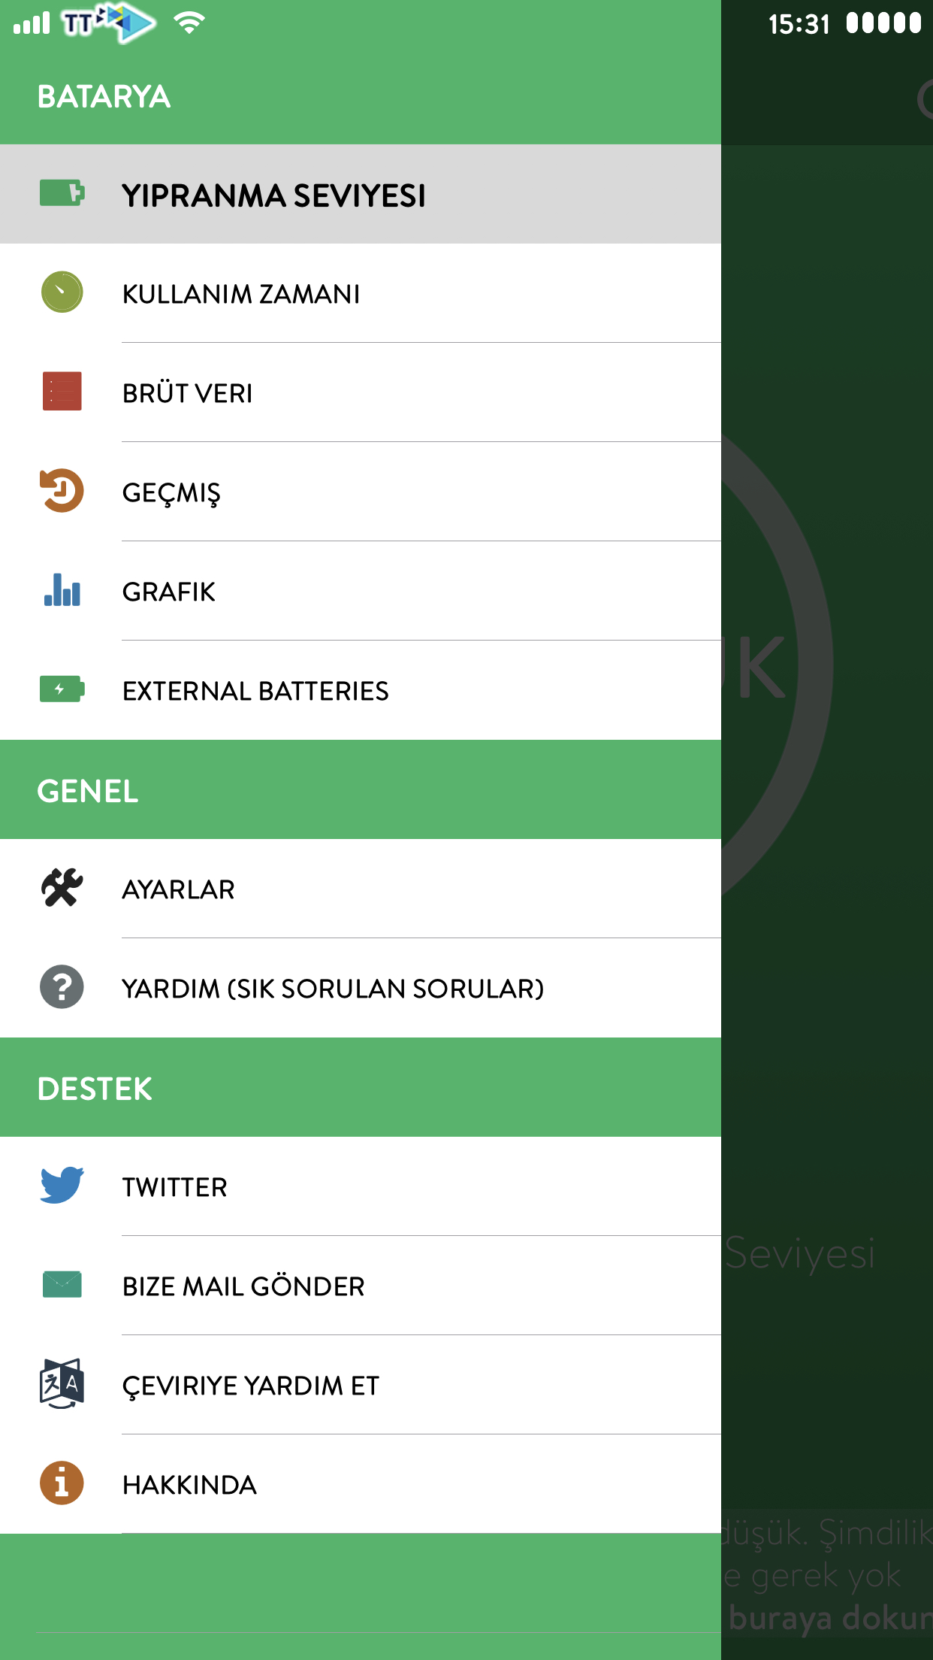Select the Brüt Veri menu entry
933x1660 pixels.
(x=361, y=392)
